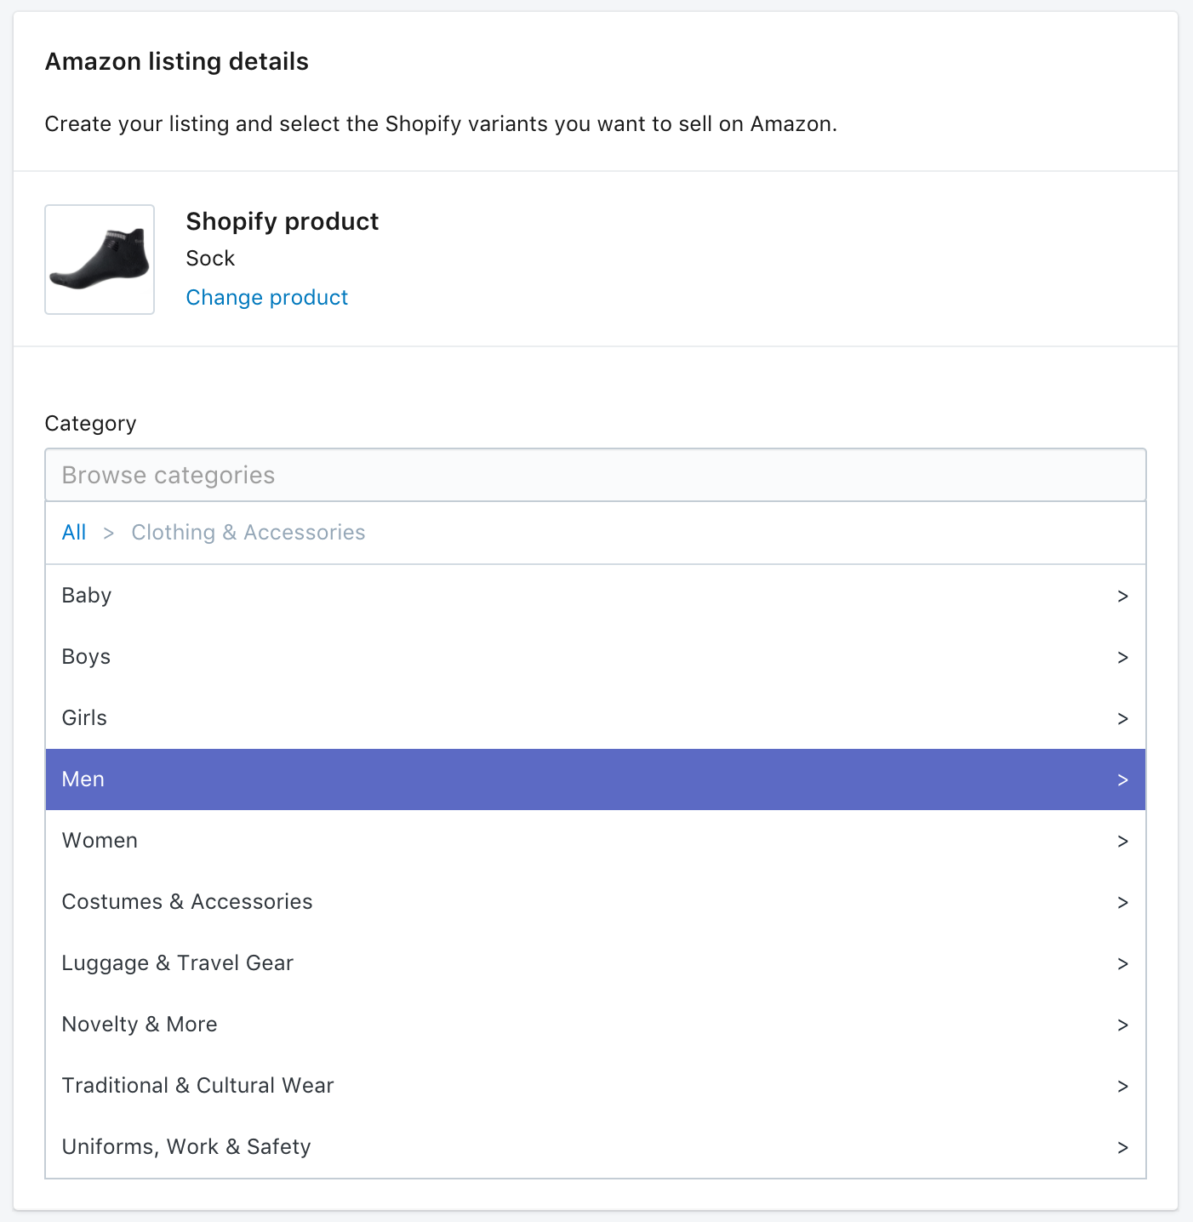Select the Baby category row
The width and height of the screenshot is (1193, 1222).
click(x=340, y=596)
